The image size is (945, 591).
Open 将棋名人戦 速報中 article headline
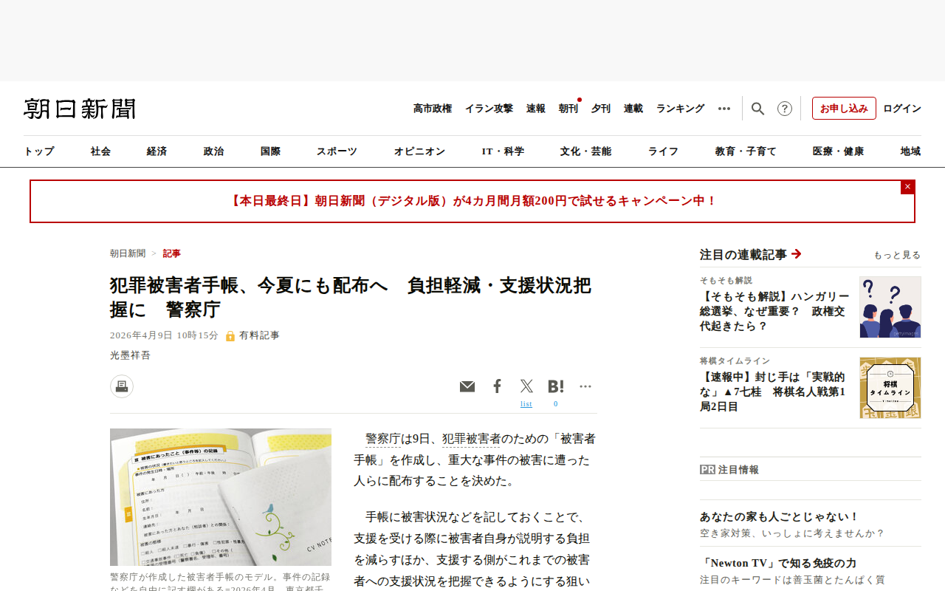pyautogui.click(x=773, y=392)
